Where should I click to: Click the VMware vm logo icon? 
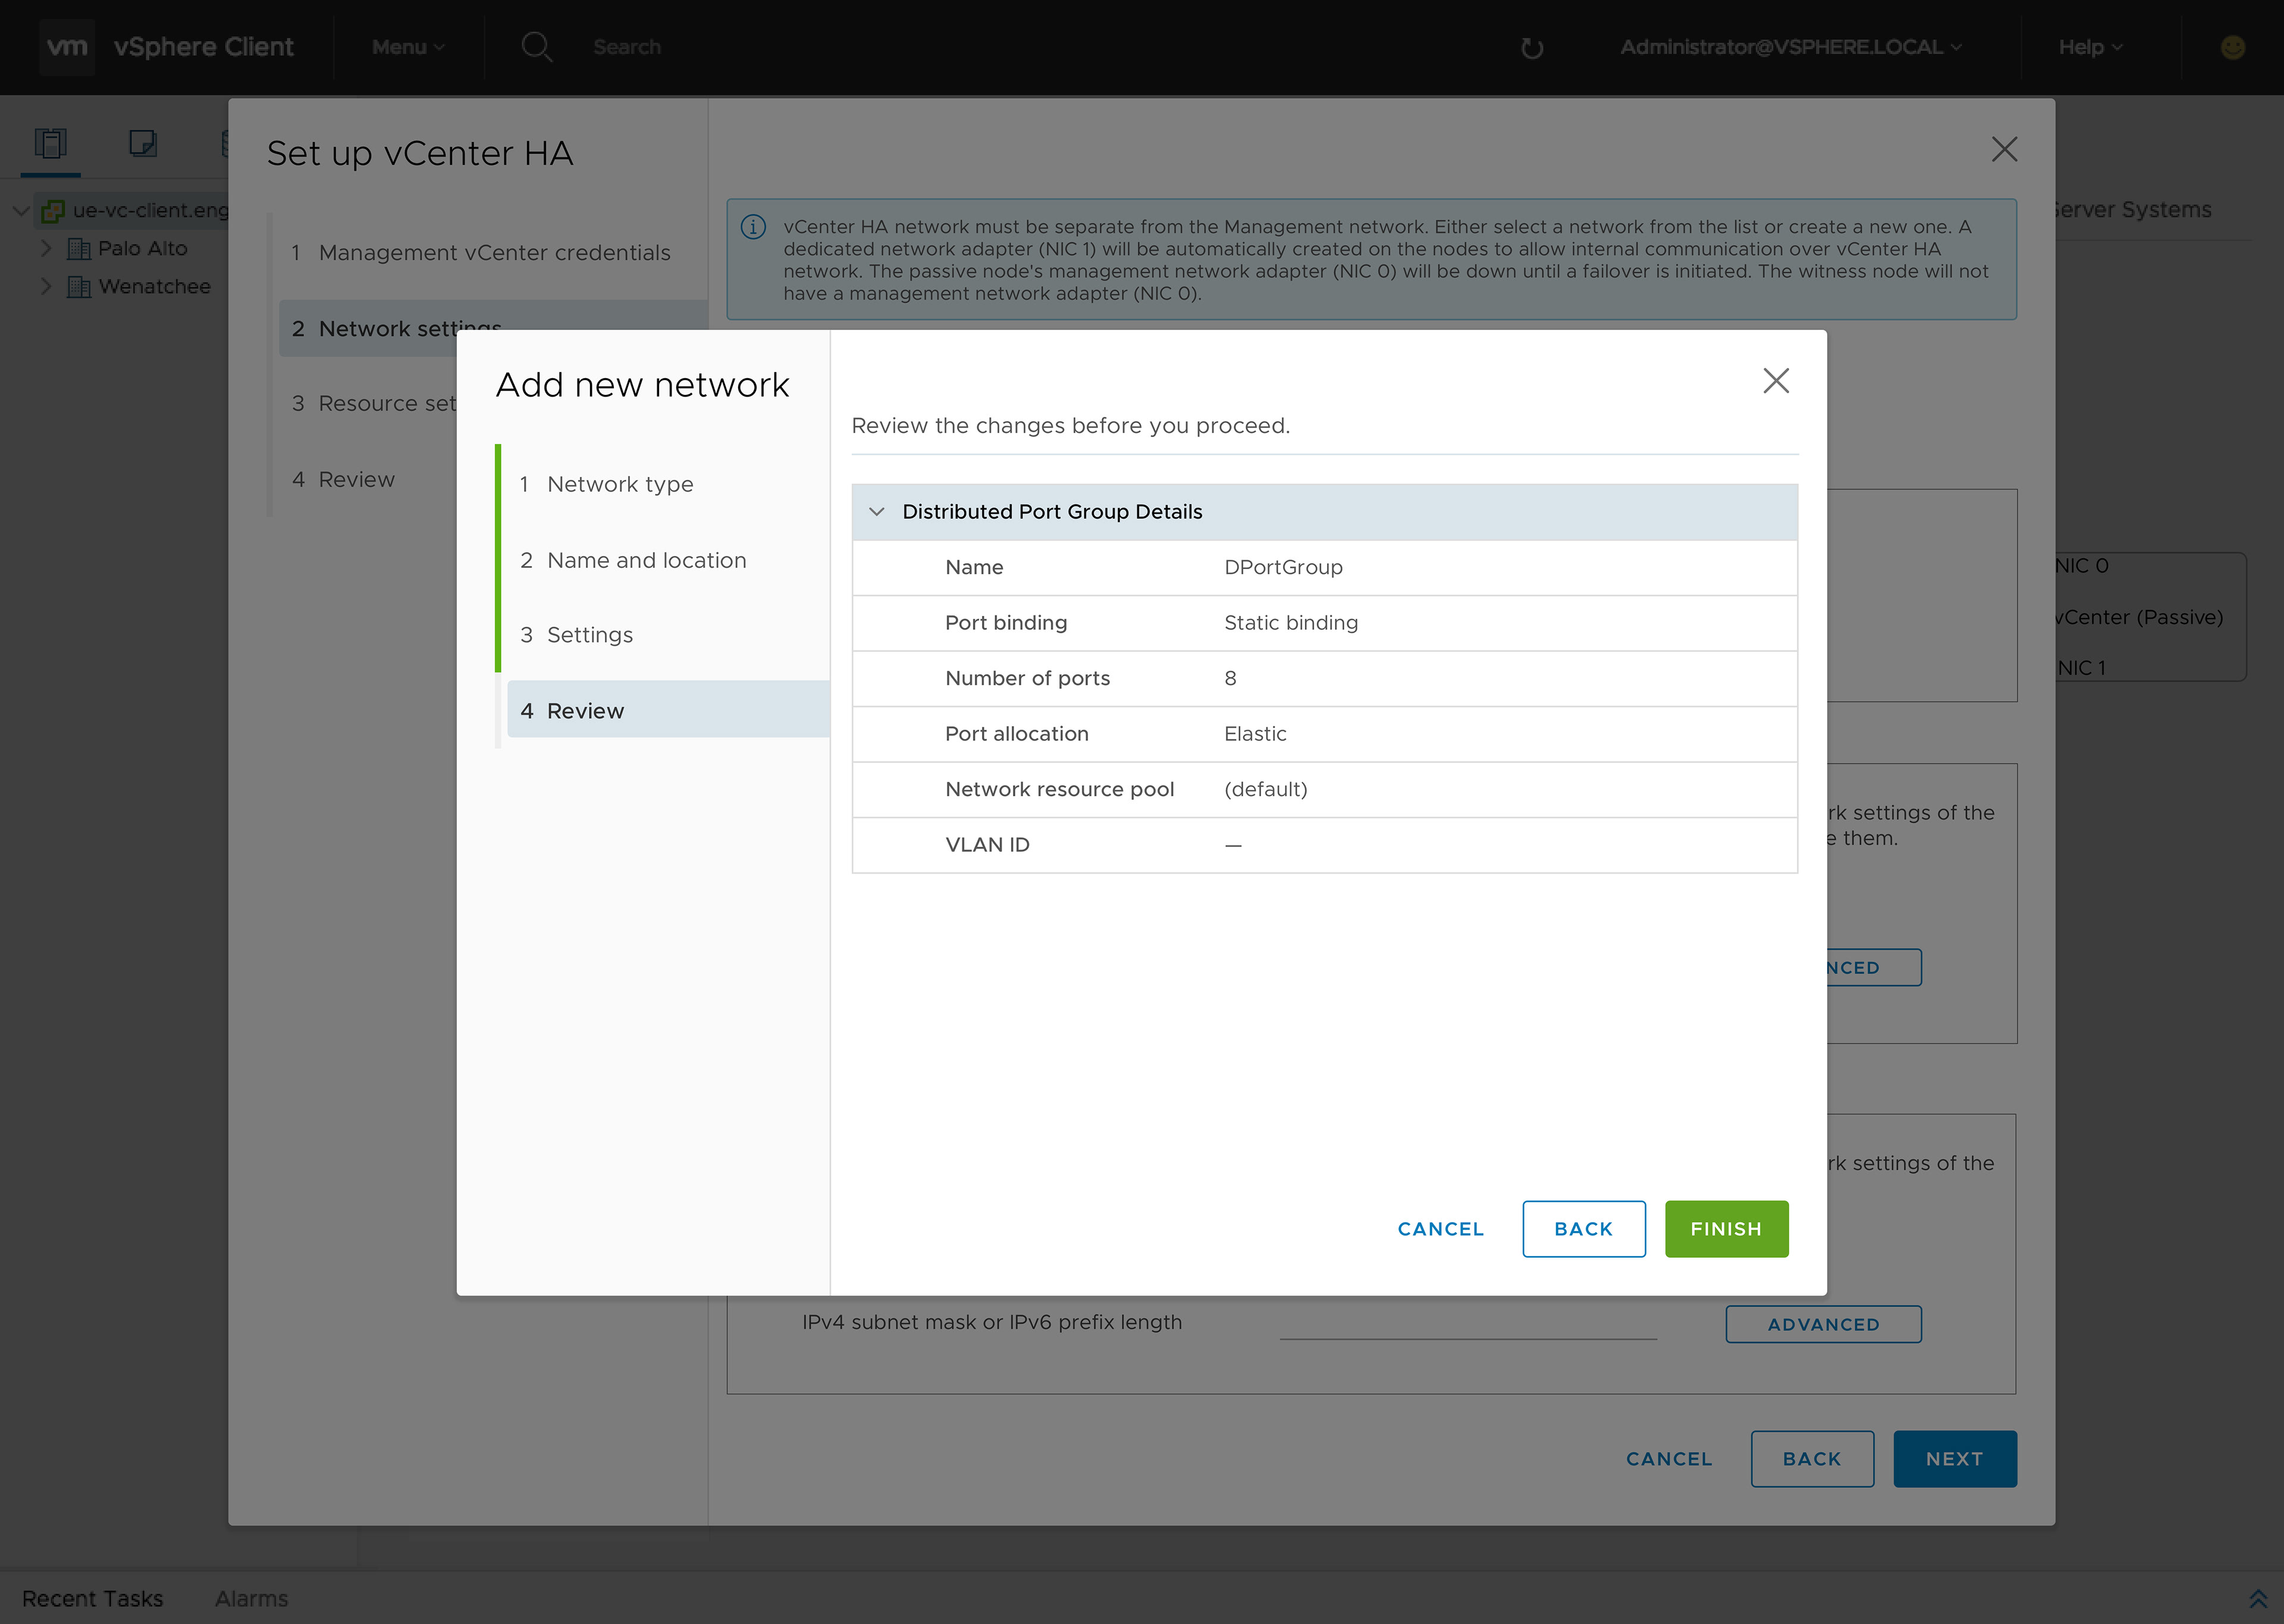click(x=67, y=47)
